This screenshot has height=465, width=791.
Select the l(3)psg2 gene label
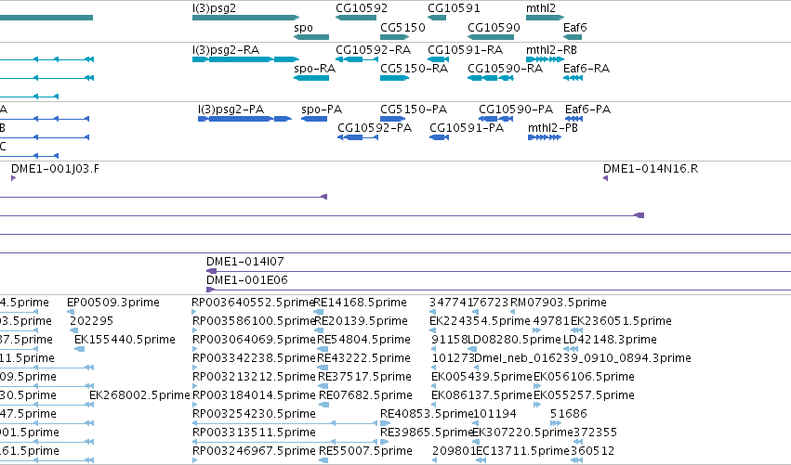click(214, 8)
